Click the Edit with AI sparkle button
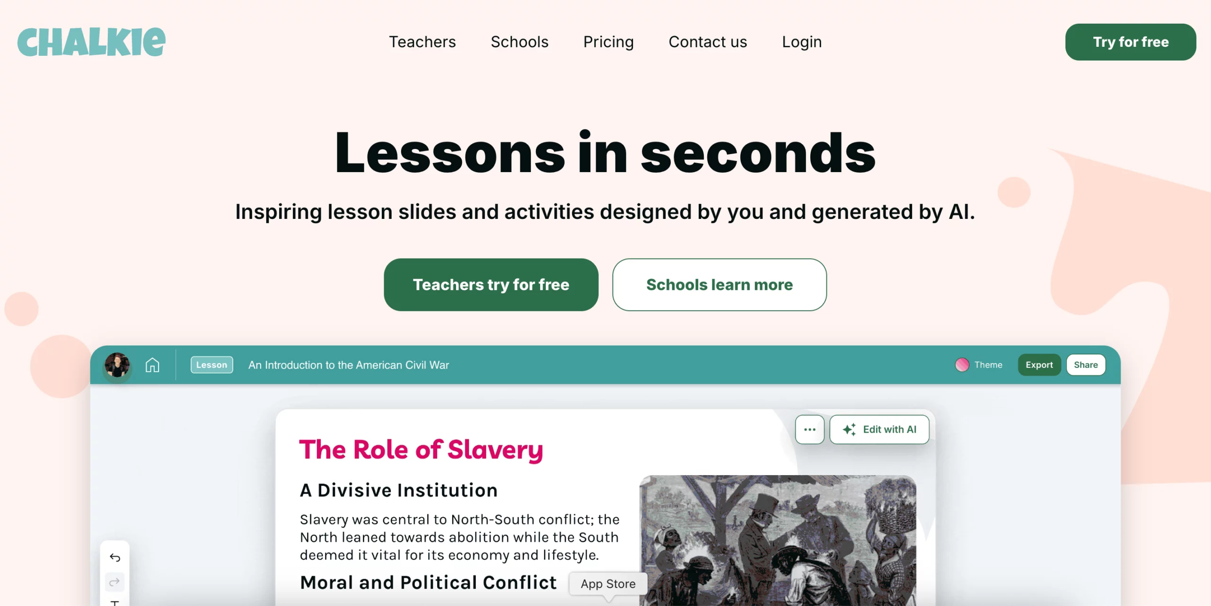The image size is (1211, 606). (x=879, y=429)
